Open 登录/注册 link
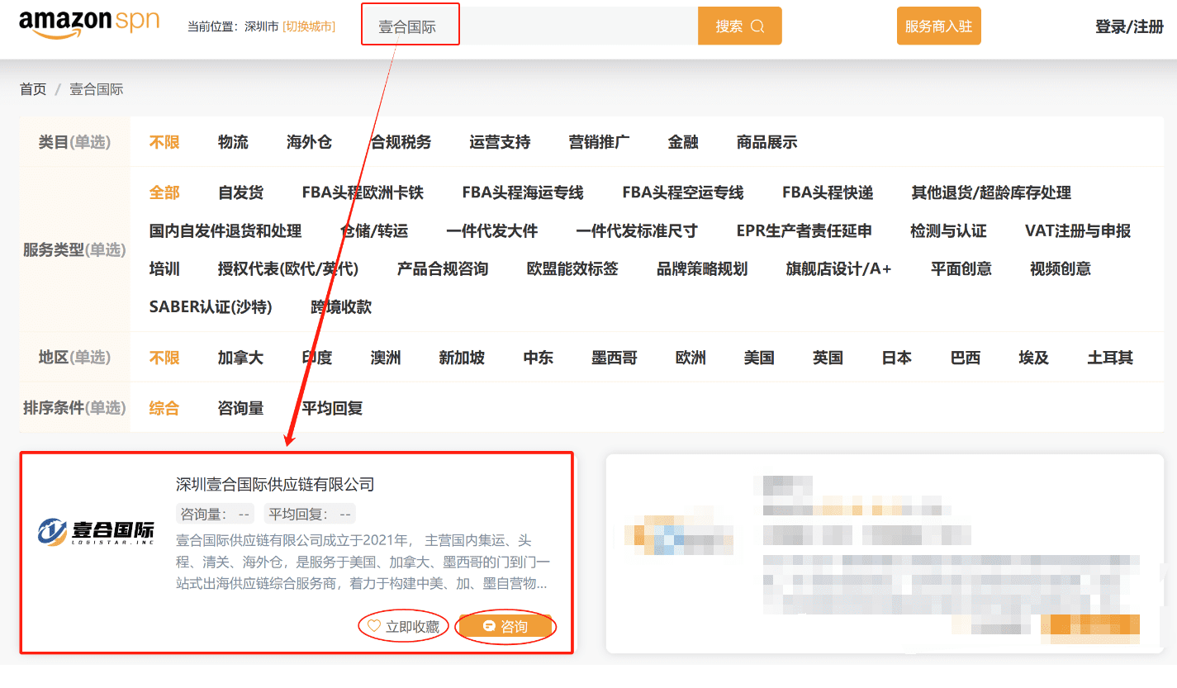Image resolution: width=1177 pixels, height=688 pixels. click(1129, 26)
